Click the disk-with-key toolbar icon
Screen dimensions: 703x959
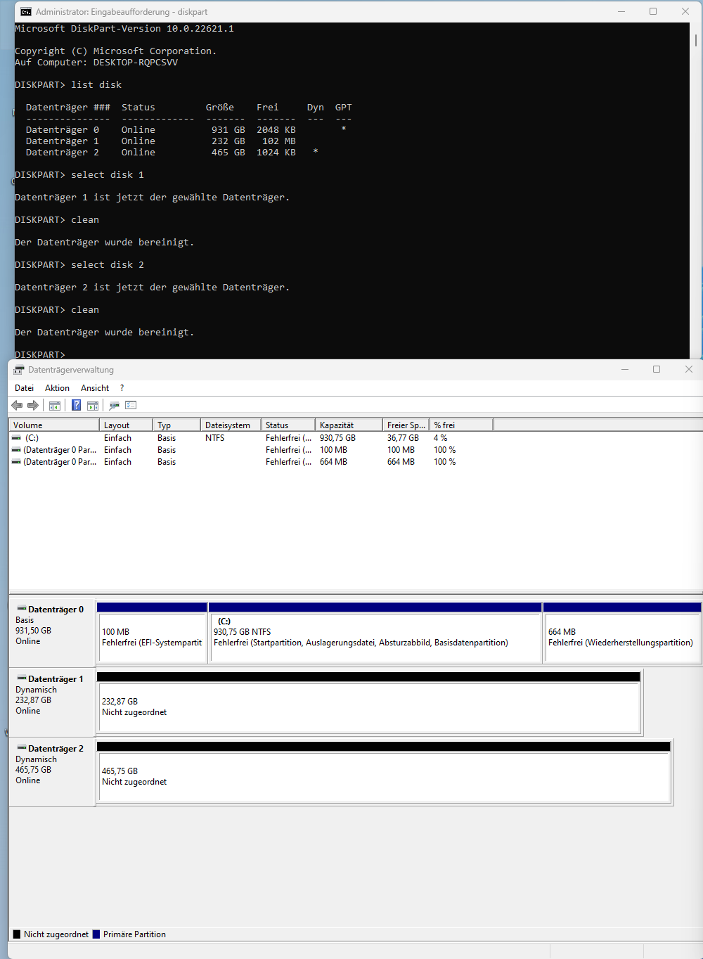click(x=114, y=405)
